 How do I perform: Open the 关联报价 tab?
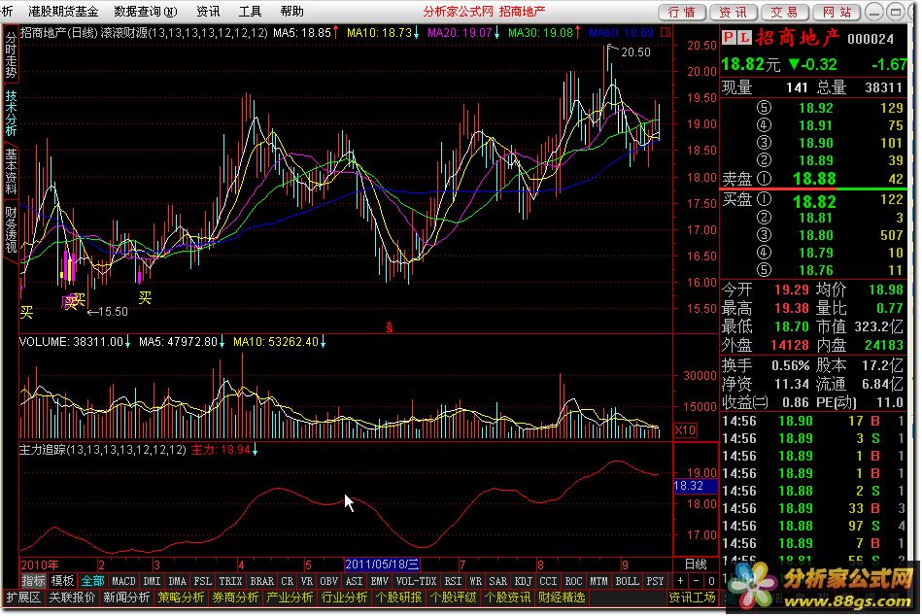pyautogui.click(x=72, y=598)
